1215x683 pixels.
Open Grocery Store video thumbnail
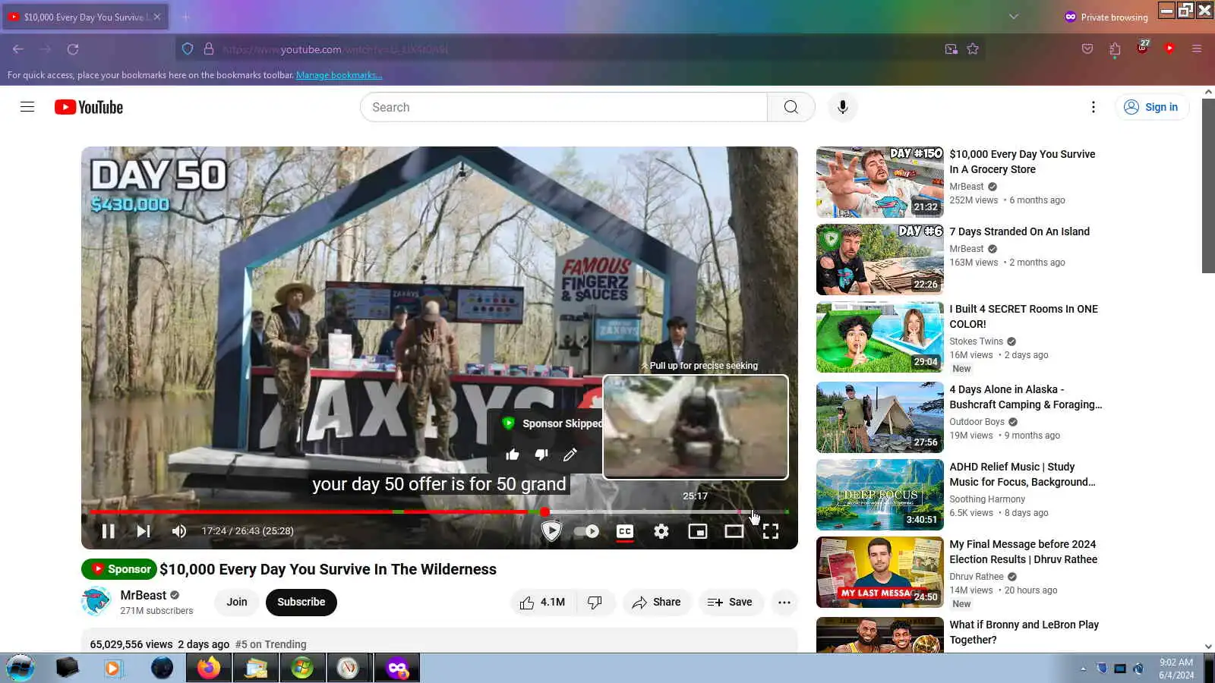point(880,183)
